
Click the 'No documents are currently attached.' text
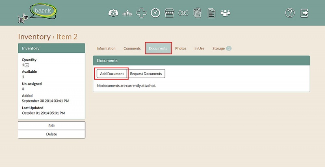click(126, 86)
